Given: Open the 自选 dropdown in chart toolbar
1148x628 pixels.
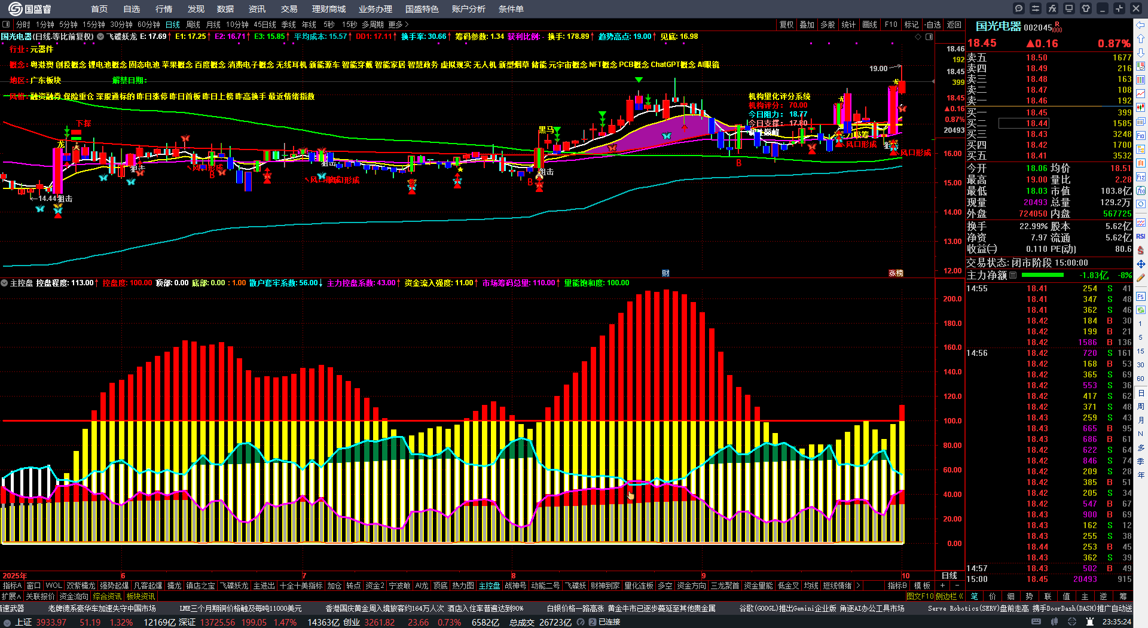Looking at the screenshot, I should pyautogui.click(x=933, y=25).
